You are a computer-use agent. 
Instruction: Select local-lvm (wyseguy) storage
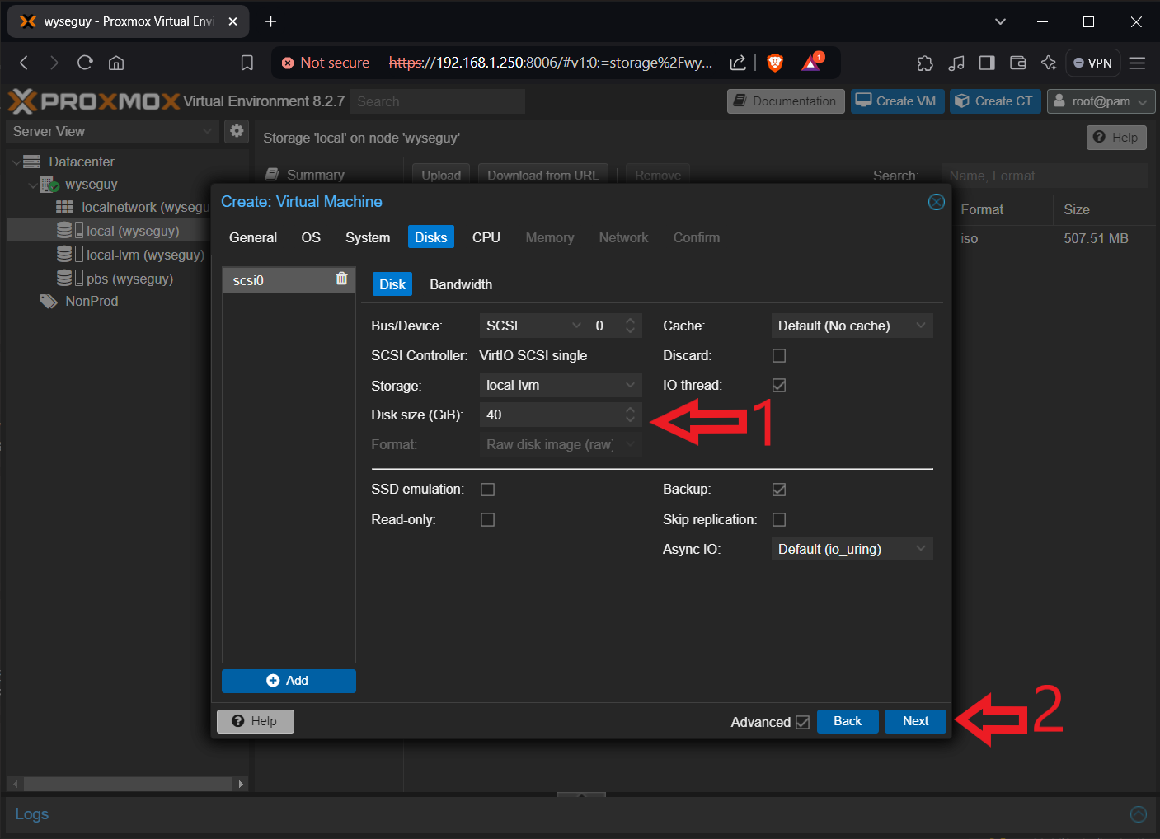coord(130,255)
